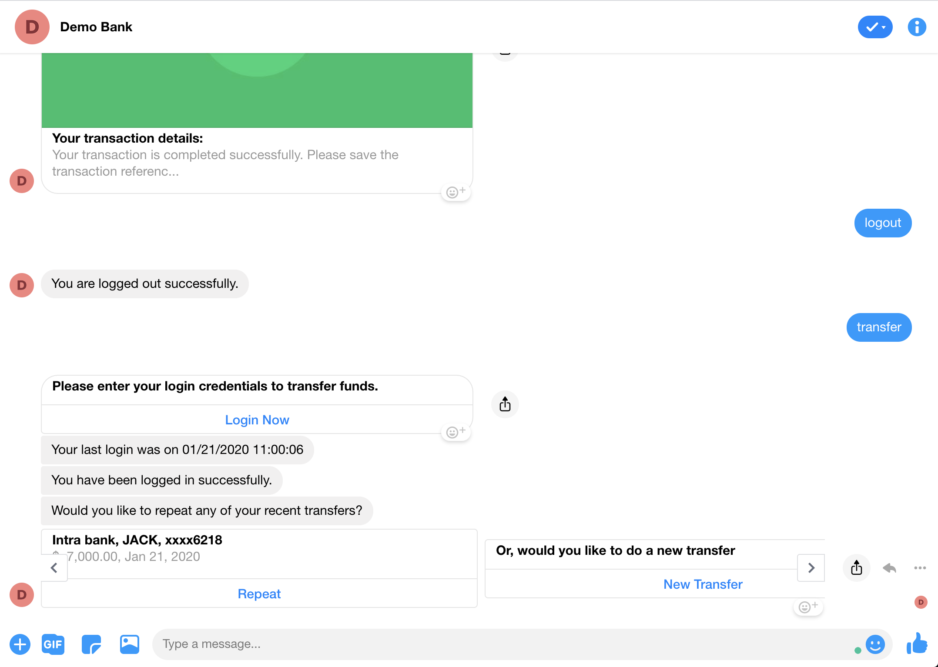This screenshot has height=667, width=938.
Task: Reply to the transfer carousel message
Action: [890, 568]
